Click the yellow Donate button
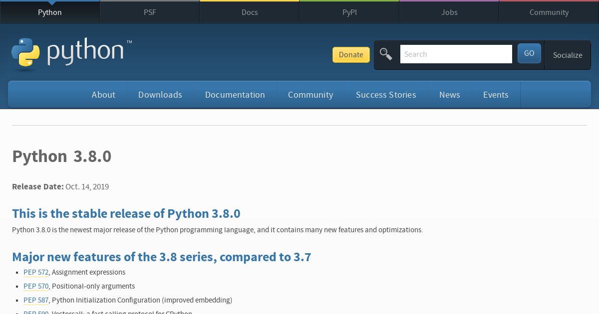 (351, 55)
